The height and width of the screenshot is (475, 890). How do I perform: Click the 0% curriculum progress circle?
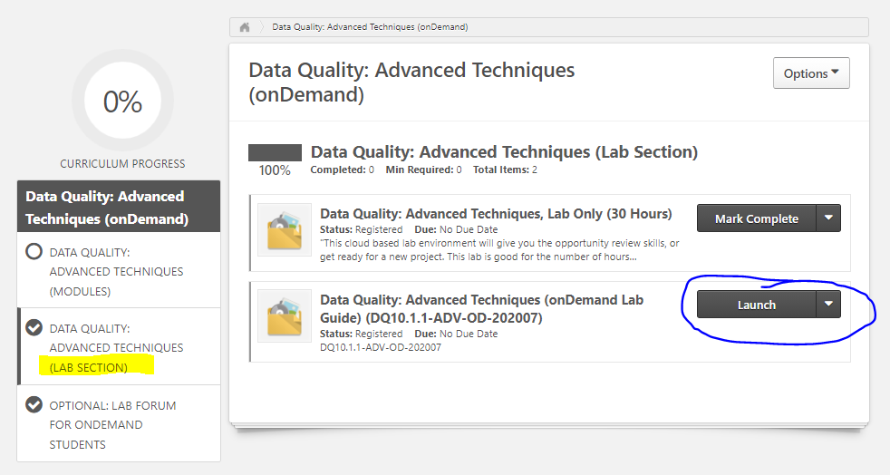coord(122,102)
